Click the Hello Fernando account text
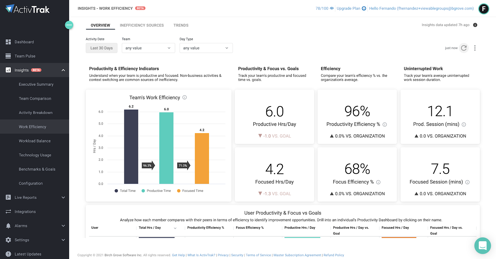 click(x=421, y=8)
